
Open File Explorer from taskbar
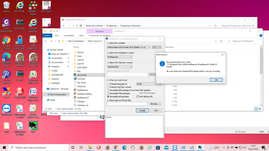coord(90,147)
